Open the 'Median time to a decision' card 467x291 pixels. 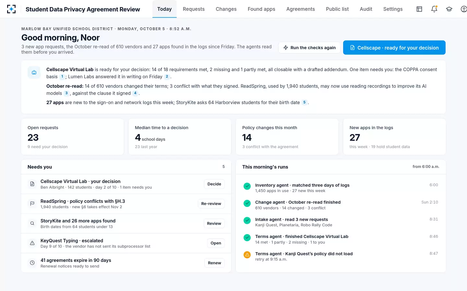(x=180, y=137)
